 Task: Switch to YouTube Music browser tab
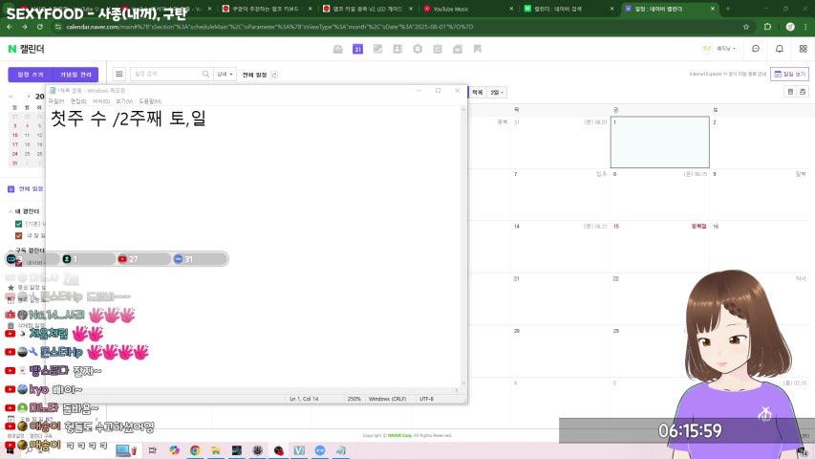point(468,9)
